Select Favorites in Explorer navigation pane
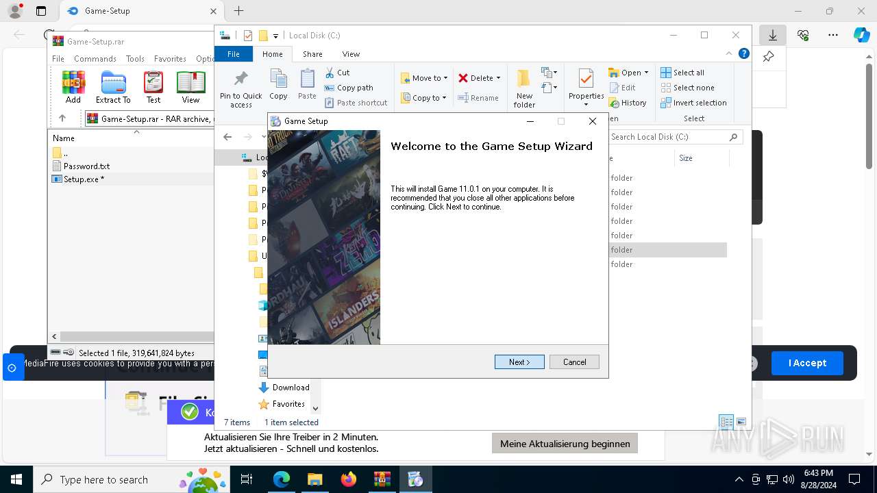Screen dimensions: 877x493 click(282, 404)
